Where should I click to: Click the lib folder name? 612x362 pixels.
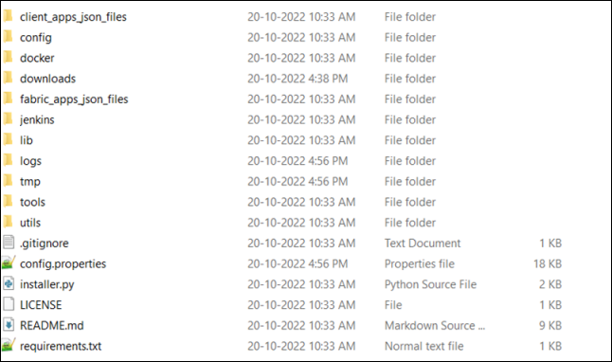click(x=27, y=140)
